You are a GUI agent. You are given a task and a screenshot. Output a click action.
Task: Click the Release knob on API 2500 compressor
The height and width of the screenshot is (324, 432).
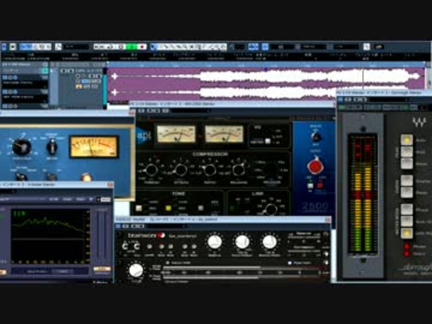[238, 170]
